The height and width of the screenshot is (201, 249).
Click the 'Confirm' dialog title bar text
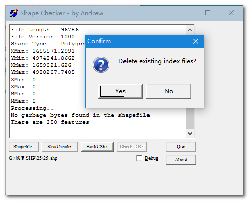click(x=99, y=41)
